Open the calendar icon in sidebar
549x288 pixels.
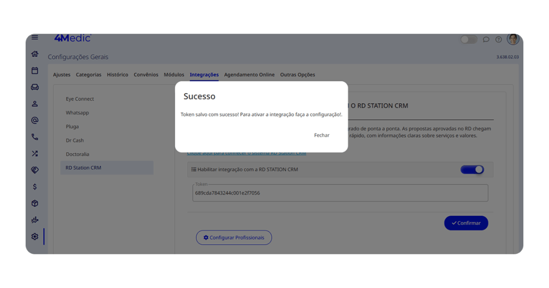tap(35, 71)
